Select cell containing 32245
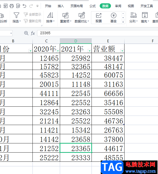158x174 pixels. [x=46, y=111]
